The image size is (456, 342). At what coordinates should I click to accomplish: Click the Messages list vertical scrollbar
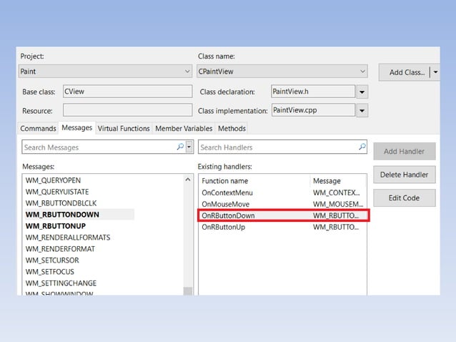pyautogui.click(x=188, y=236)
